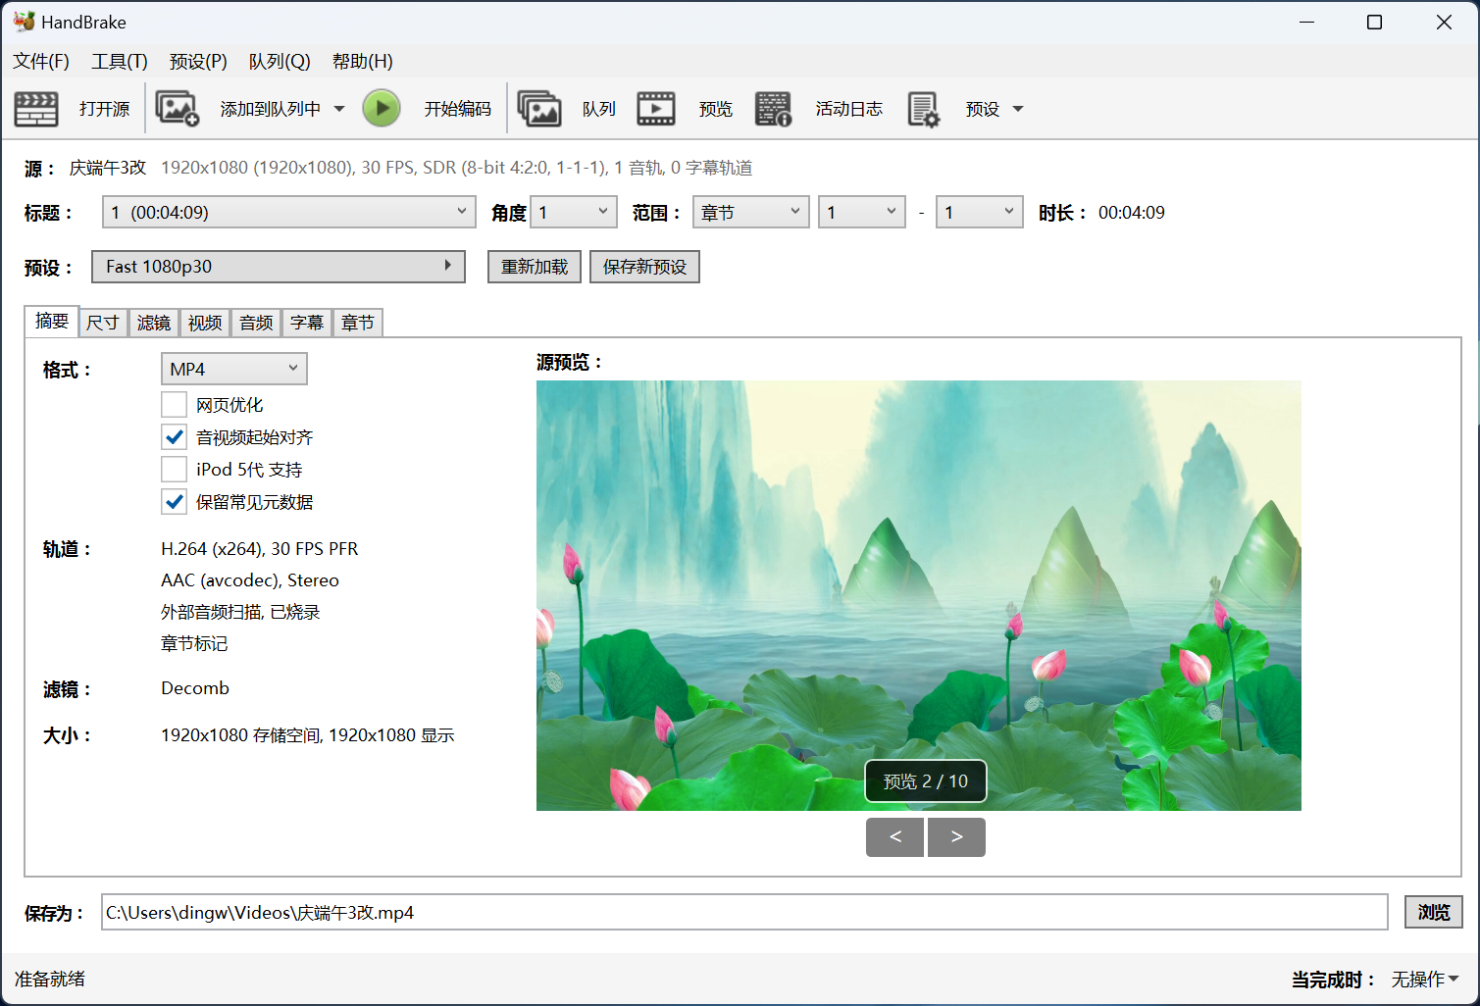Click the 保存为 file path field
Screen dimensions: 1480x1006
744,912
